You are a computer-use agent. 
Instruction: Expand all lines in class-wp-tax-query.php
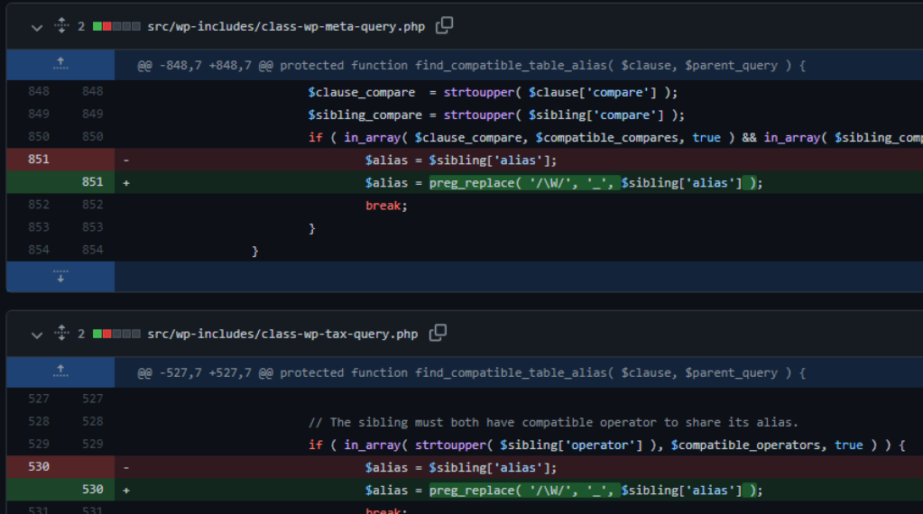[x=61, y=334]
